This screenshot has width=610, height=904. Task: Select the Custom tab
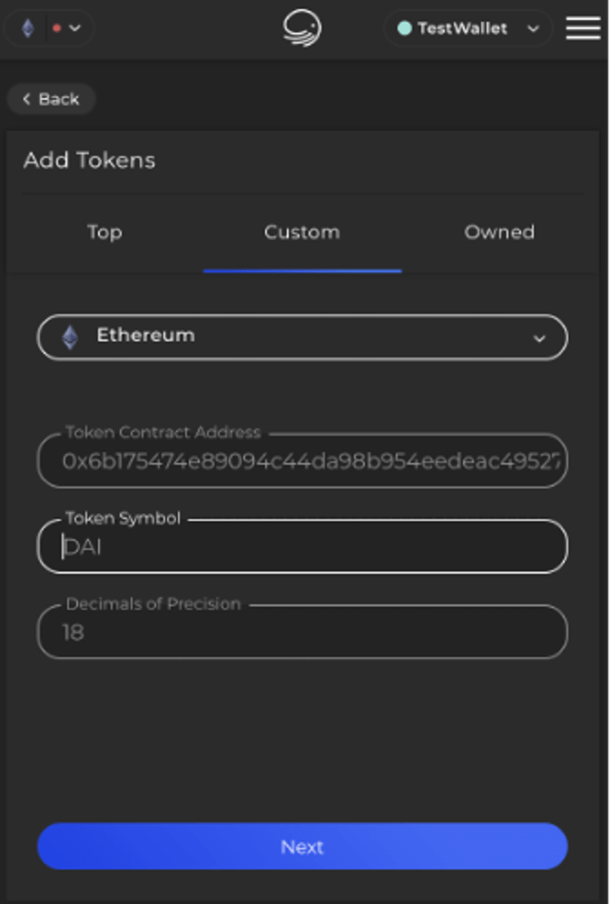pyautogui.click(x=301, y=232)
